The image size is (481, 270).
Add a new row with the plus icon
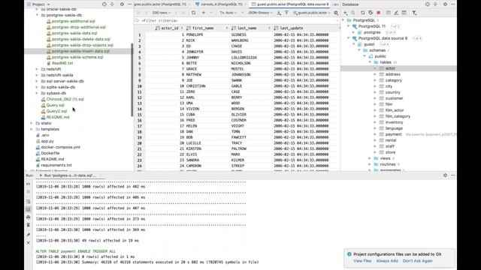pos(204,13)
